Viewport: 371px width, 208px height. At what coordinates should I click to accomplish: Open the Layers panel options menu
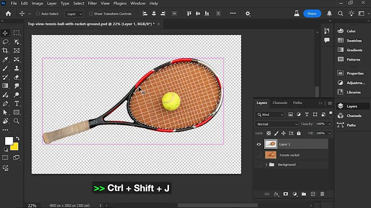tap(330, 103)
